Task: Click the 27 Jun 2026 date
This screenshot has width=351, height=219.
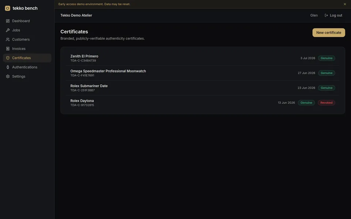Action: [306, 73]
